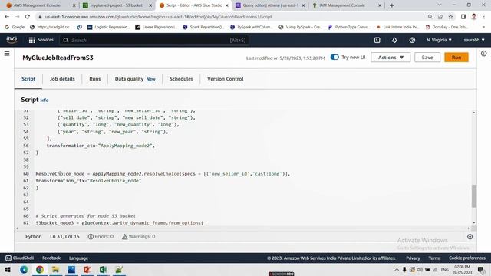Expand the bookmarks overflow chevron
This screenshot has height=276, width=491.
484,28
